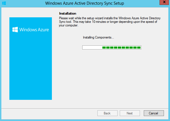The width and height of the screenshot is (170, 121).
Task: Select the 'Installing Components...' status text
Action: tap(99, 37)
